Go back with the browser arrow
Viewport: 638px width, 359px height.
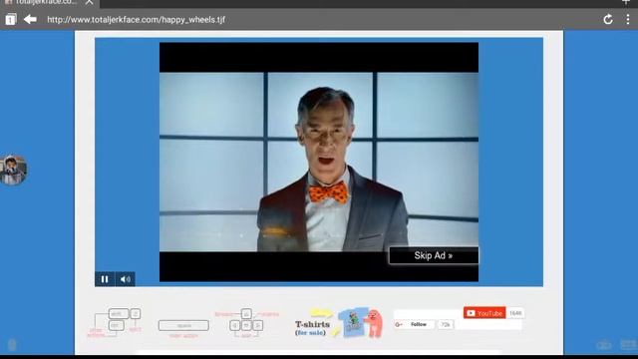click(30, 19)
